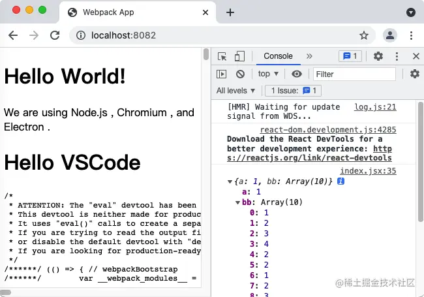Click the Download the React DevTools message
The image size is (424, 297).
(x=309, y=148)
